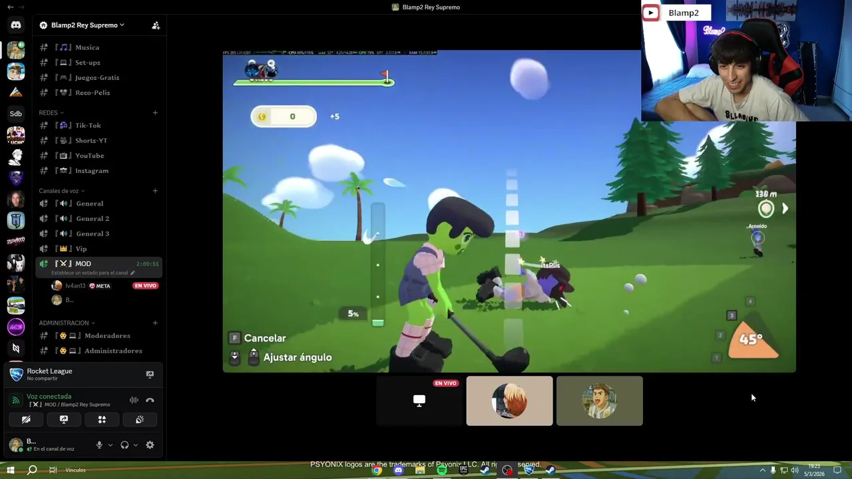The height and width of the screenshot is (479, 852).
Task: Add channel to Canales de voz category
Action: coord(155,191)
